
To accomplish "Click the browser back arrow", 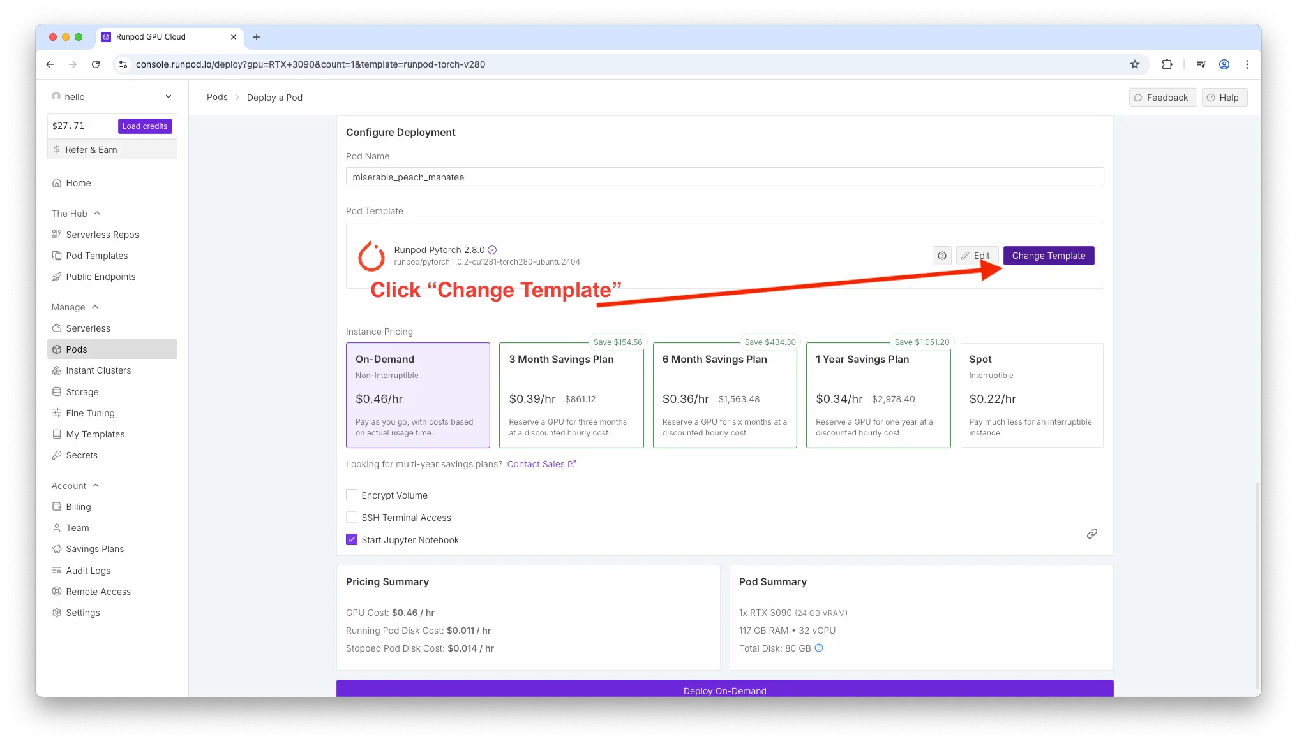I will 50,64.
